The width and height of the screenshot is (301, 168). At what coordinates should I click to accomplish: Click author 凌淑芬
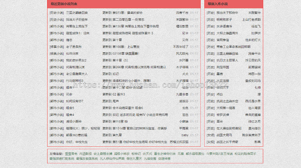[x=184, y=101]
